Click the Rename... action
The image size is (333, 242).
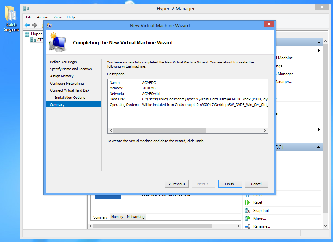click(x=261, y=226)
